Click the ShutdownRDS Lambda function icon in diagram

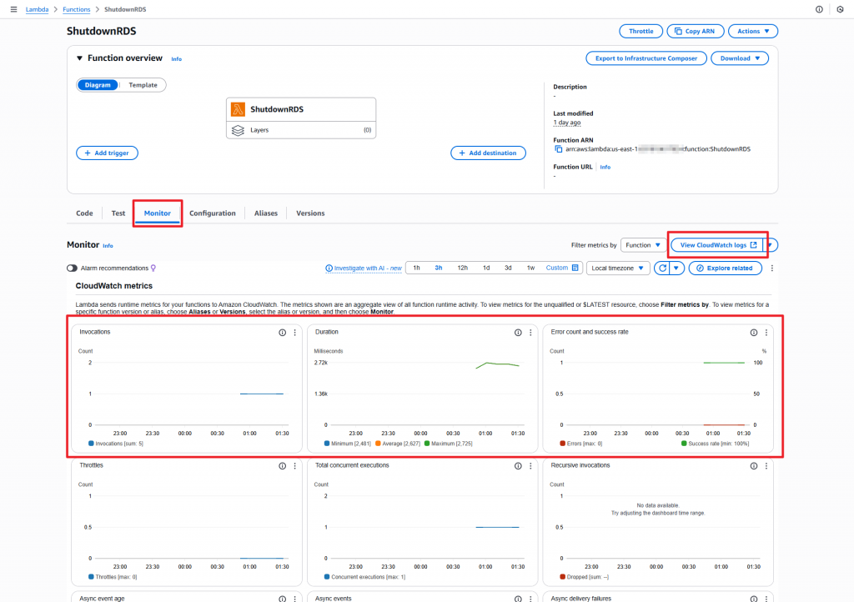(x=238, y=109)
